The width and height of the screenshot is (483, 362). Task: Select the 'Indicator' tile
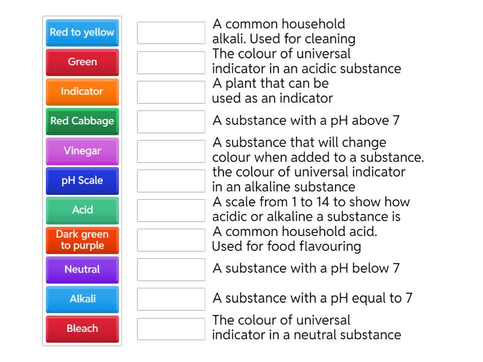(83, 92)
